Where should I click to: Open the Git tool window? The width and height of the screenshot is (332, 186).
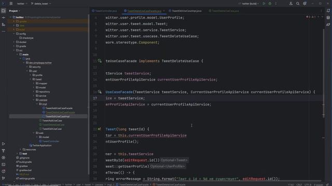4,178
